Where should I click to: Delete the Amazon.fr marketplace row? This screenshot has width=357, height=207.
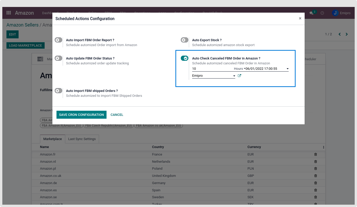315,154
